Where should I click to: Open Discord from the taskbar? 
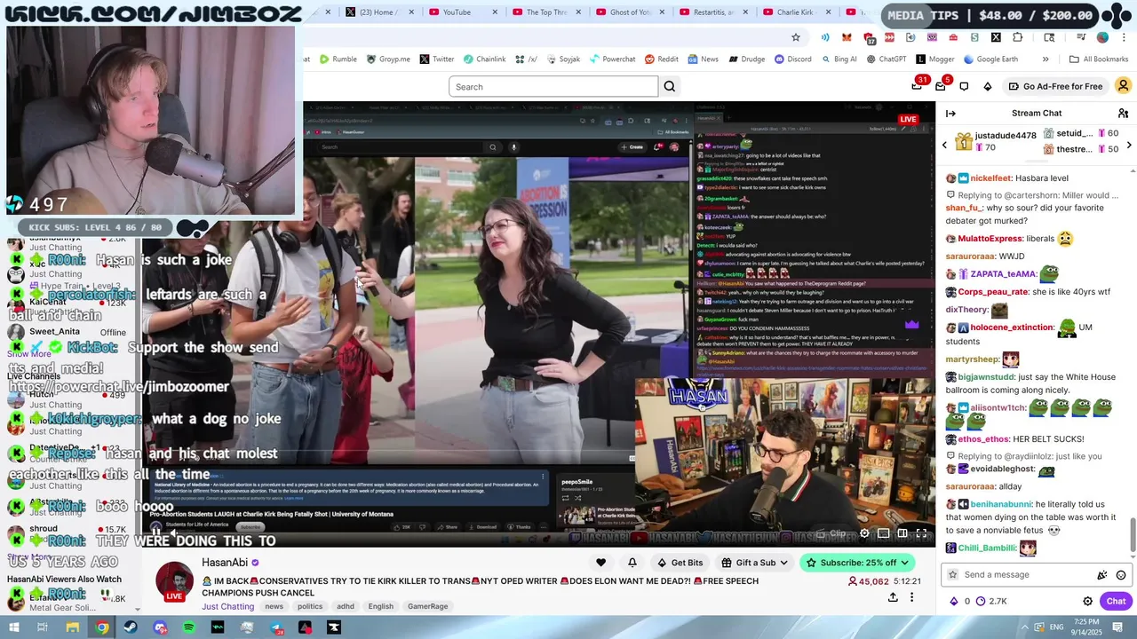[x=160, y=627]
